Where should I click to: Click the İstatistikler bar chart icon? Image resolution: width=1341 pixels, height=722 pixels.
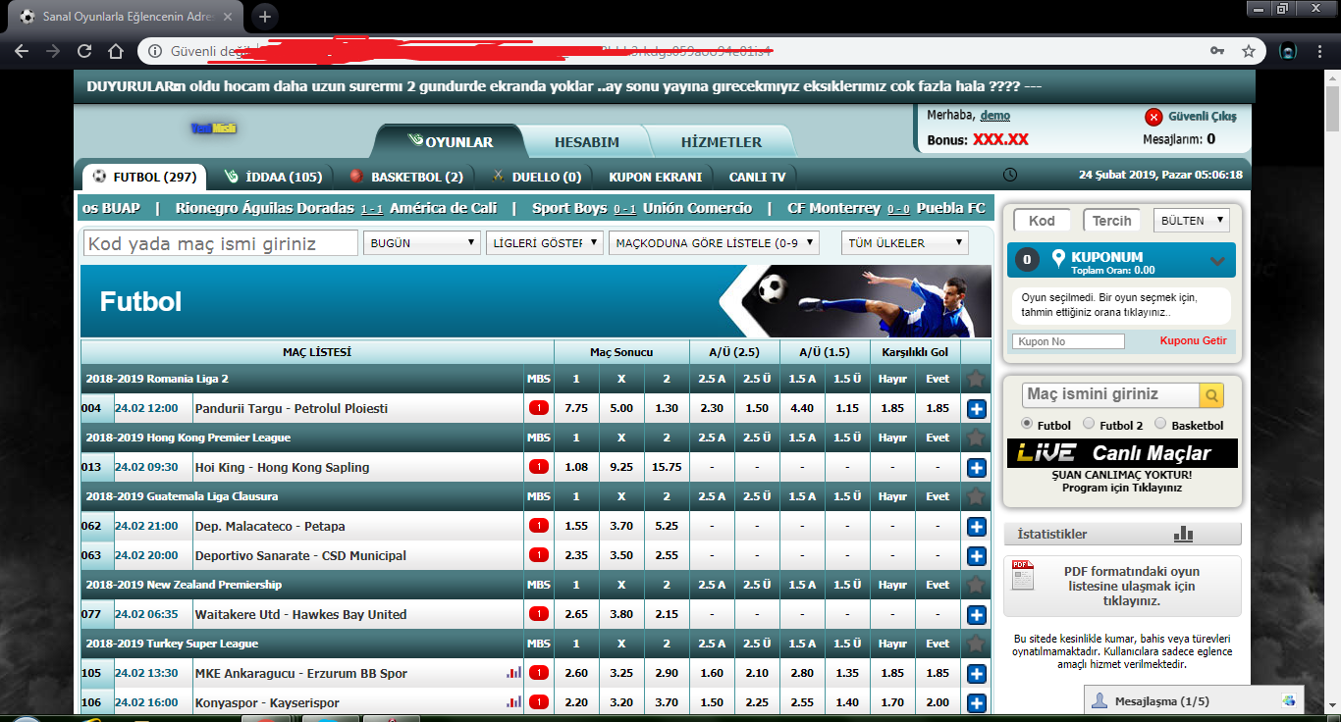click(x=1183, y=535)
